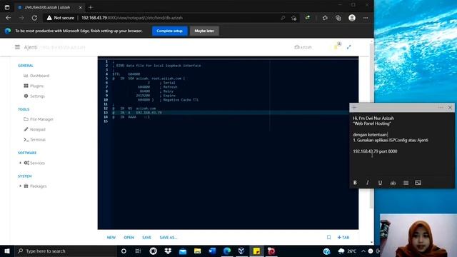Open Mail app from taskbar
Image resolution: width=457 pixels, height=257 pixels.
pos(183,251)
